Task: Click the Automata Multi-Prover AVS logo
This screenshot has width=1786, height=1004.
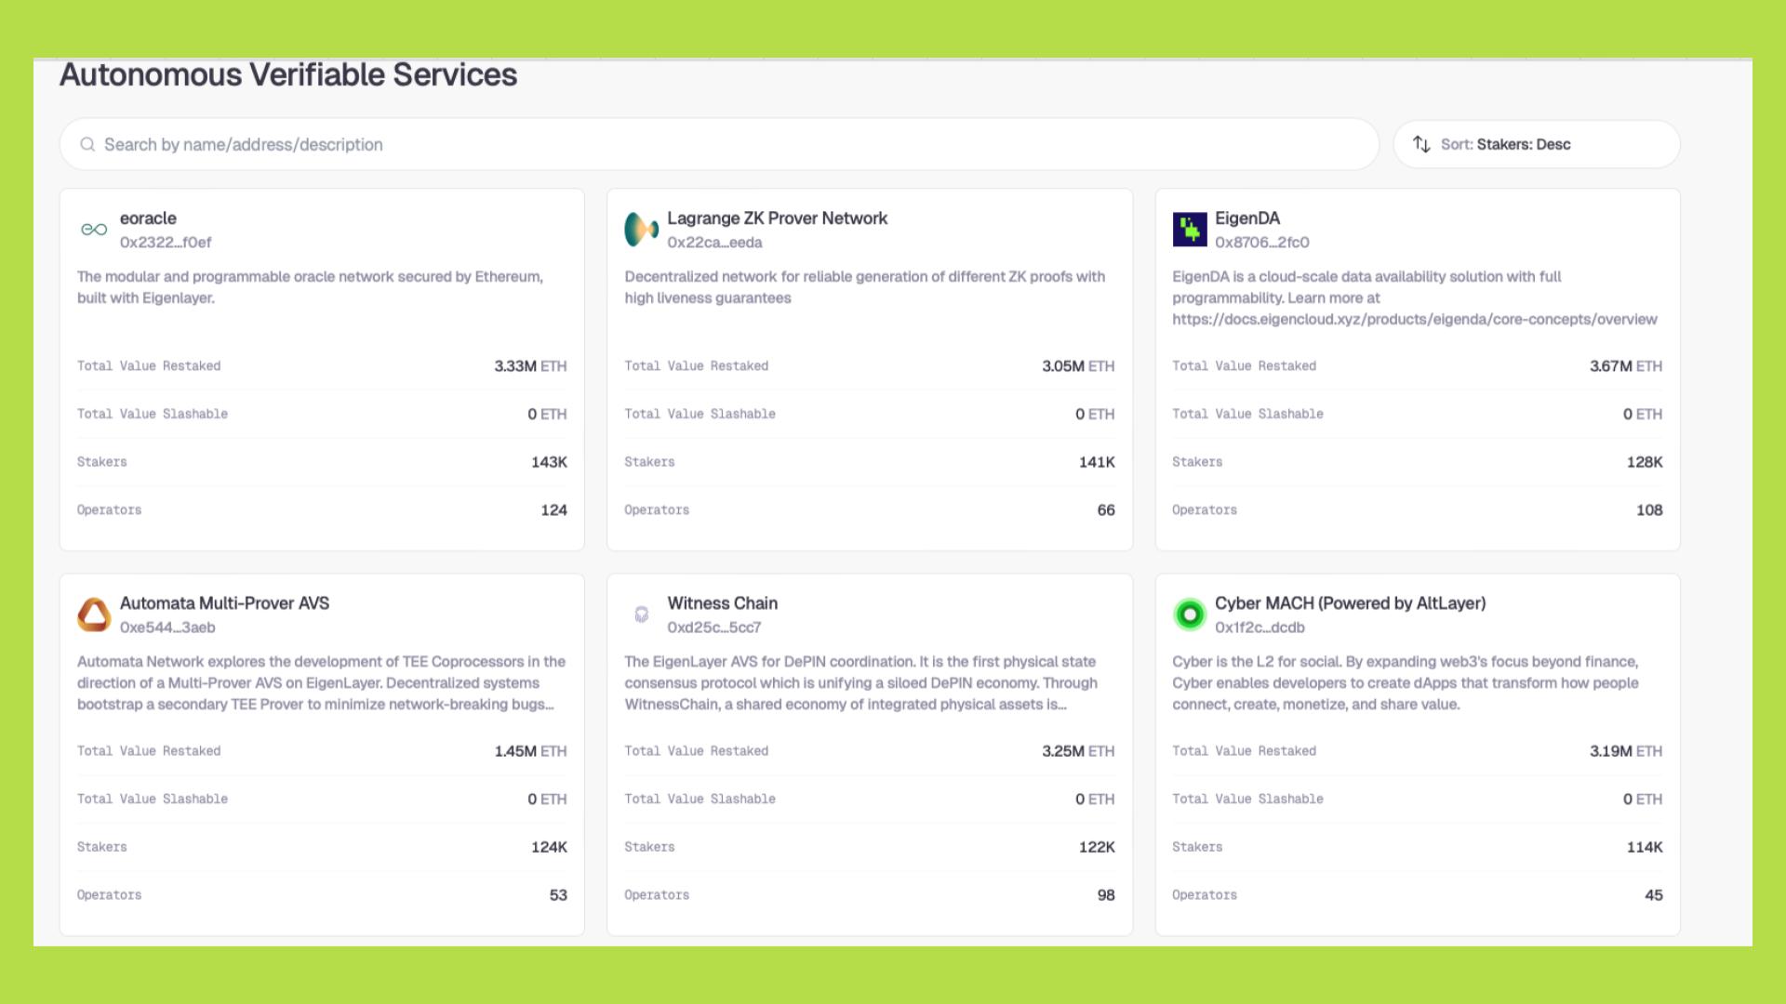Action: tap(94, 614)
